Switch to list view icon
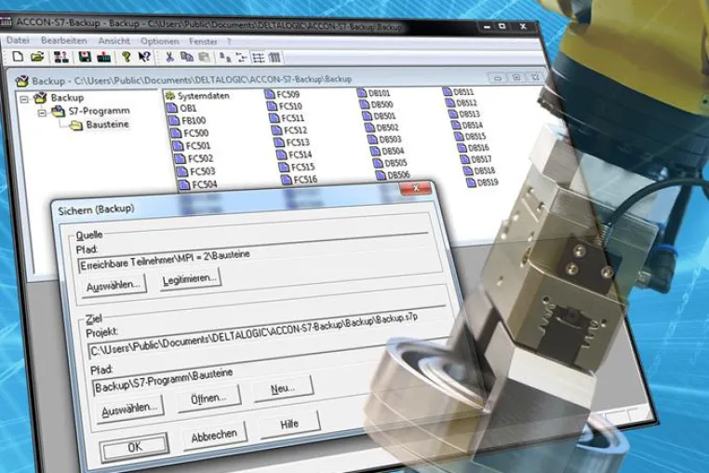Screen dimensions: 709x473 (258, 58)
